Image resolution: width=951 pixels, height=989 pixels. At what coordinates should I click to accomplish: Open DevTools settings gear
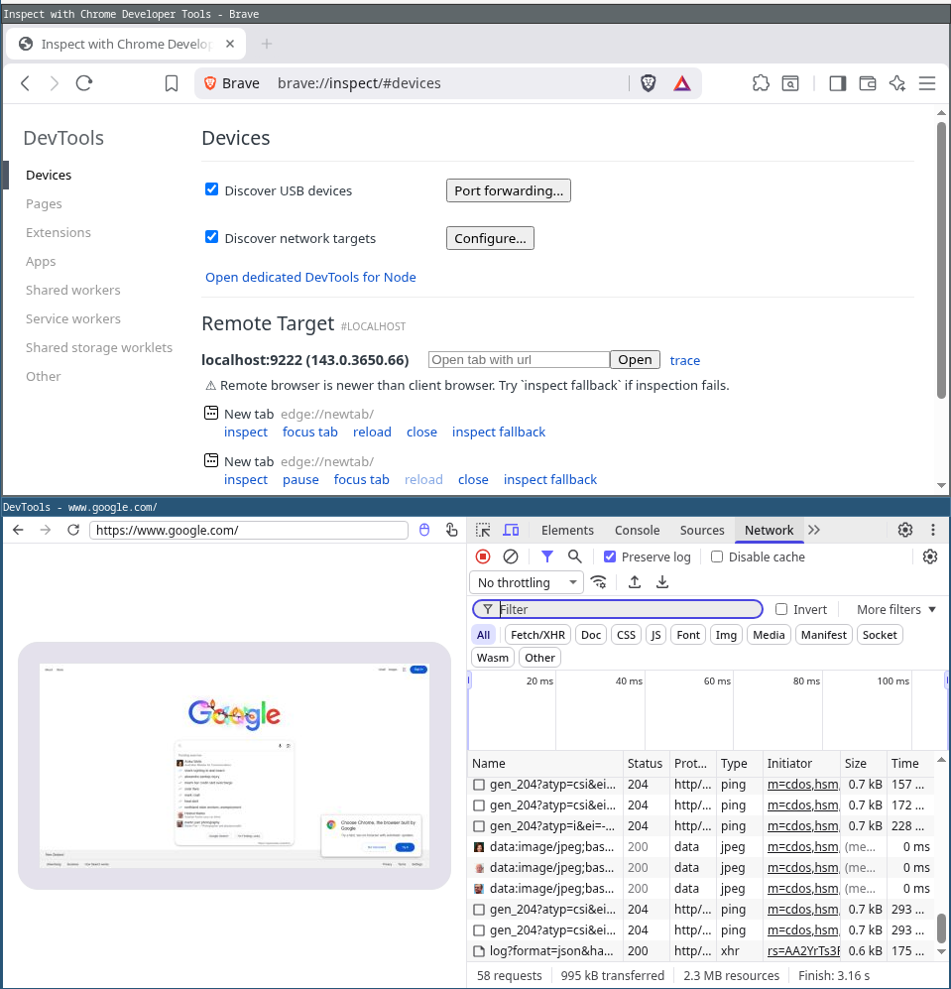[904, 531]
